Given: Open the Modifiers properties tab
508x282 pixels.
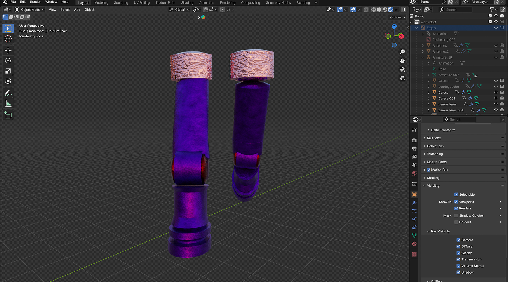Looking at the screenshot, I should [x=415, y=203].
